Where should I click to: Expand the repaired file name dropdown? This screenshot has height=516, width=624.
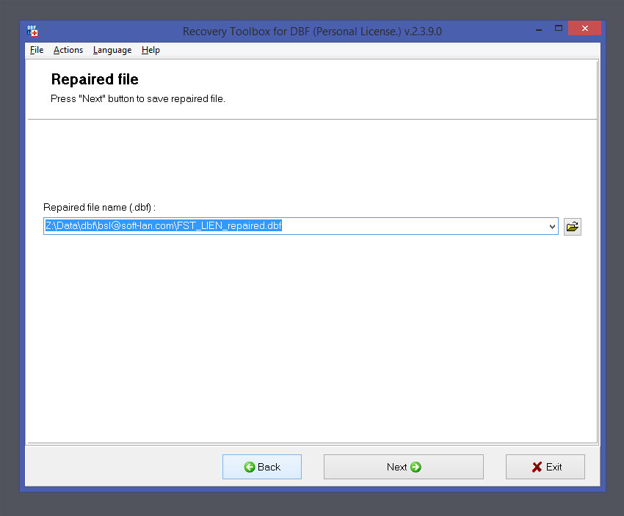552,226
